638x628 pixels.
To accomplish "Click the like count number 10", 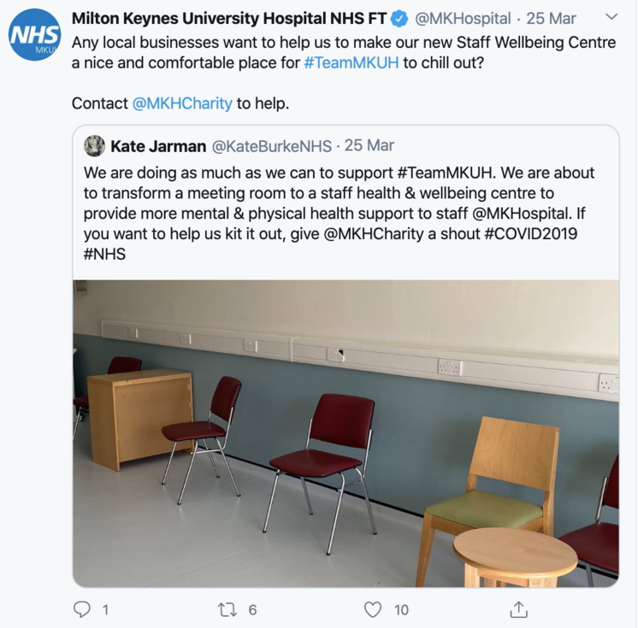I will (x=401, y=610).
